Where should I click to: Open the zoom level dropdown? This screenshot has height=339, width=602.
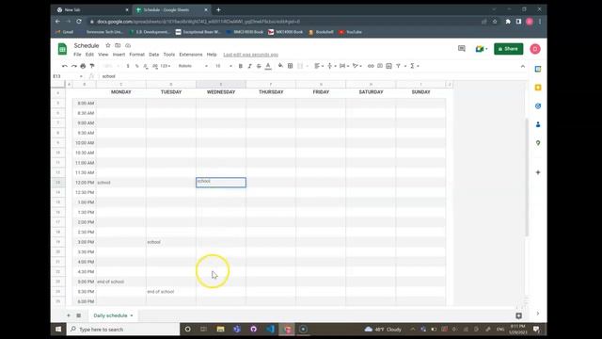[x=111, y=66]
